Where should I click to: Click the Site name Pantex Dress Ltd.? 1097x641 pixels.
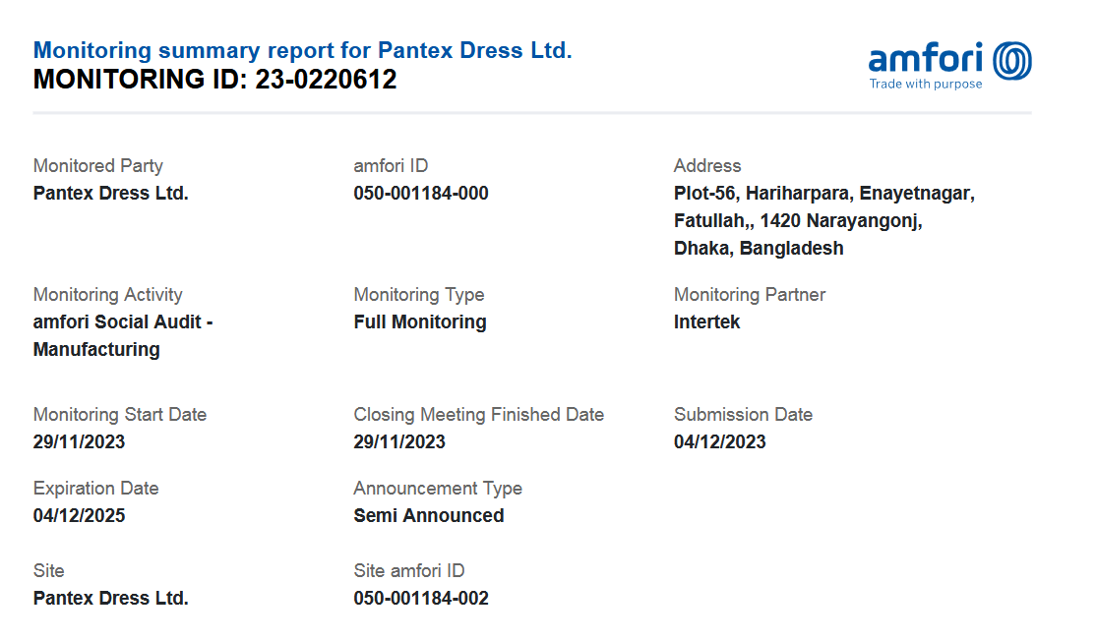[110, 599]
